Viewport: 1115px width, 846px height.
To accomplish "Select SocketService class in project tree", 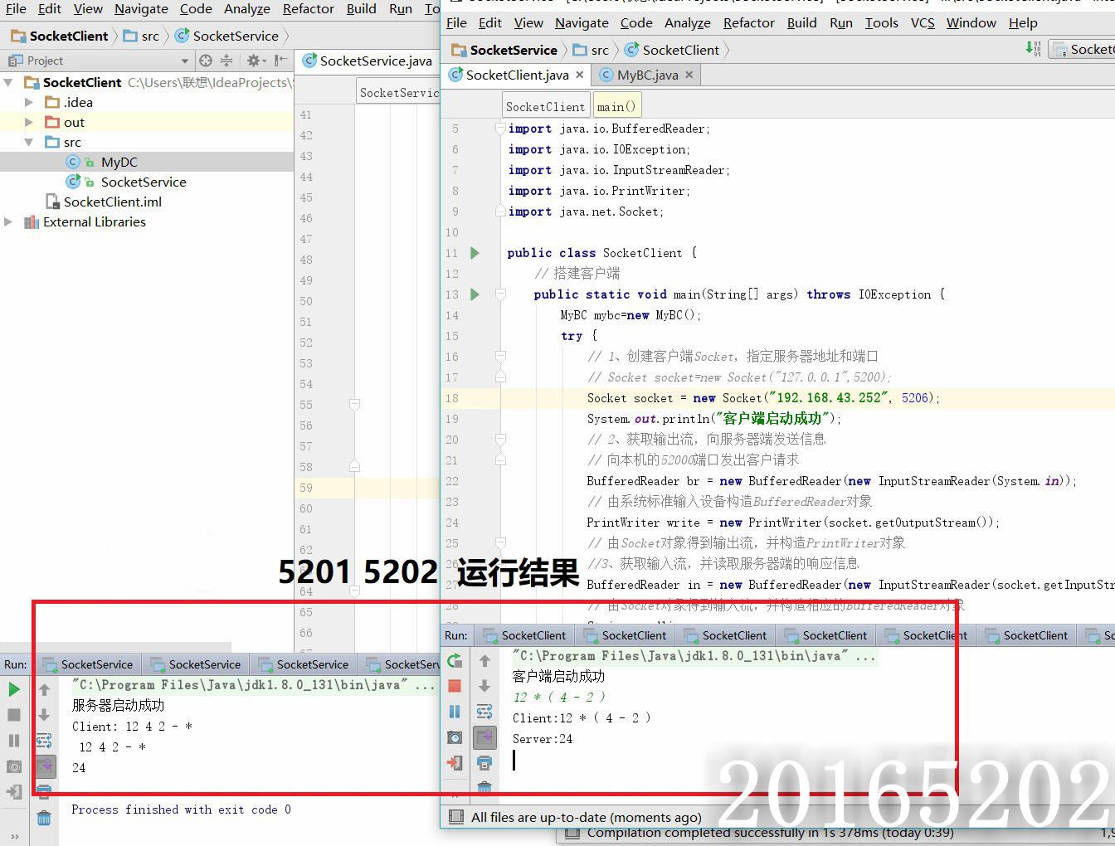I will [144, 182].
